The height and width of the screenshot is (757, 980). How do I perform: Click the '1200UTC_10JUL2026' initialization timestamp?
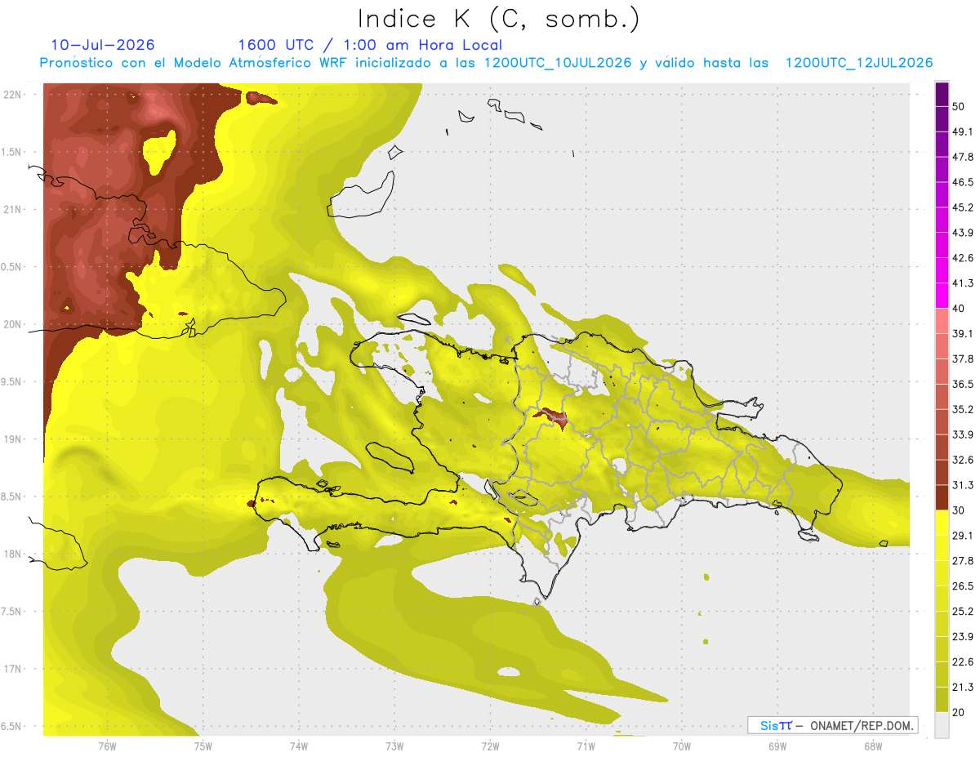[x=558, y=63]
